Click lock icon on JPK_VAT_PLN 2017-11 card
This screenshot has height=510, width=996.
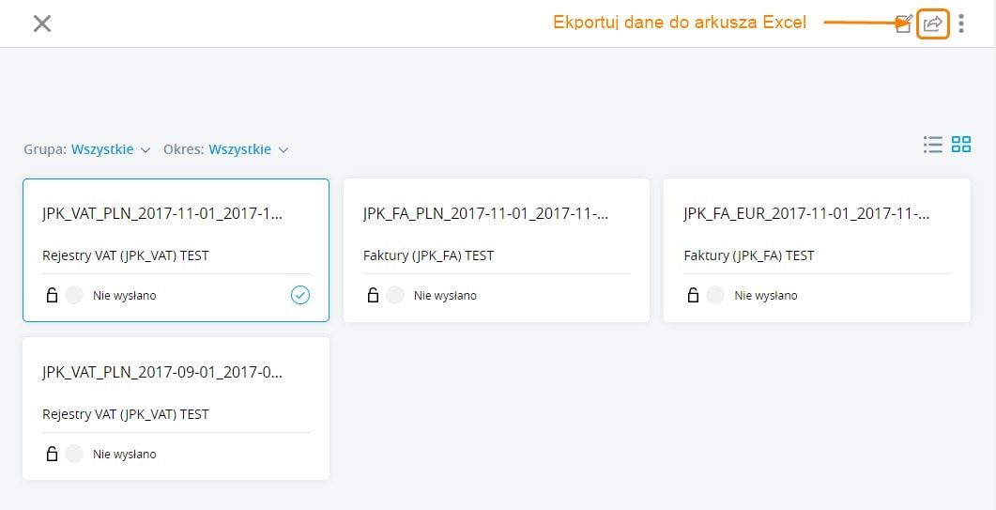tap(52, 295)
